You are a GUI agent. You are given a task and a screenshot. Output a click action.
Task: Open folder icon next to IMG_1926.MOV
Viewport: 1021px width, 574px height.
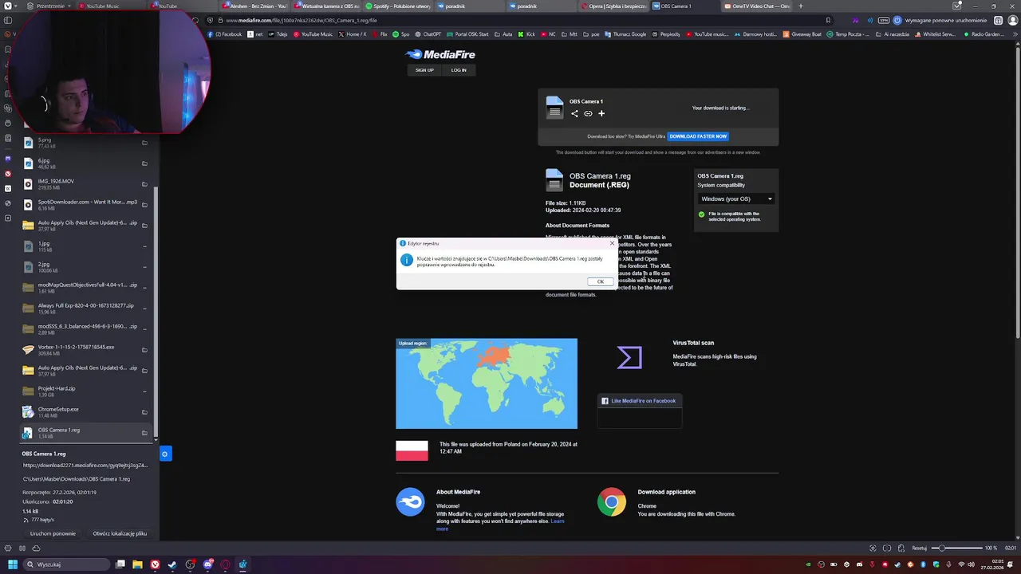pos(144,184)
